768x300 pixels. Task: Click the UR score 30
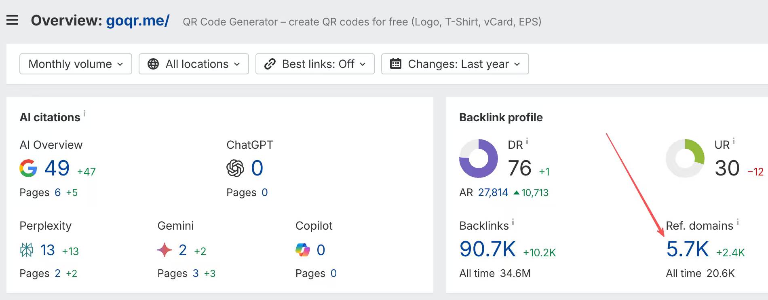pos(727,168)
